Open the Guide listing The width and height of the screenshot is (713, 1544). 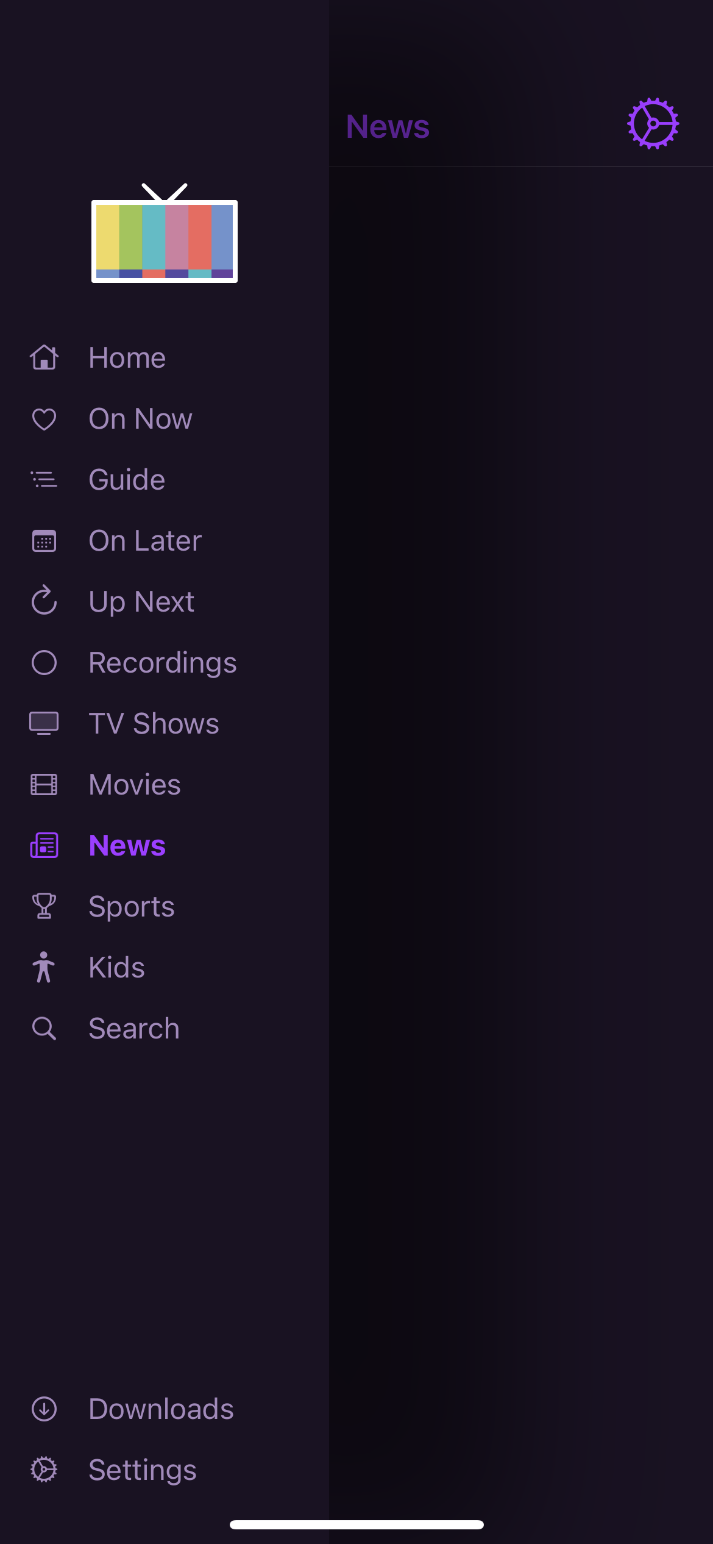pyautogui.click(x=127, y=480)
